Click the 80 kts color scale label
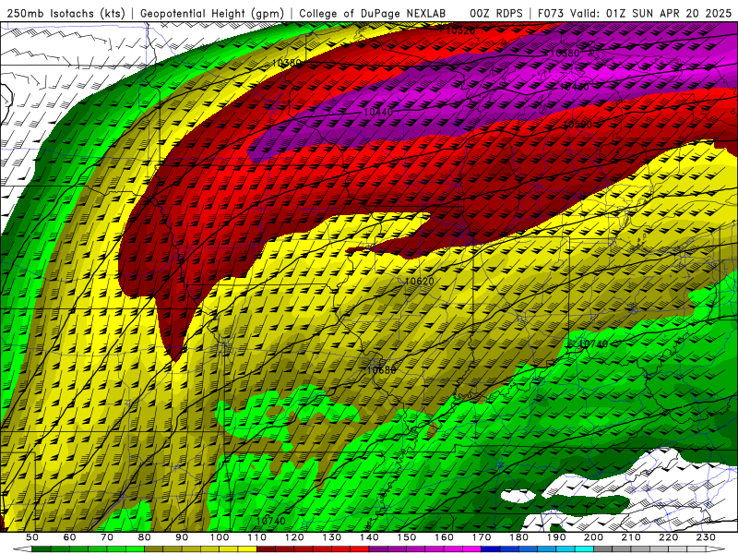The image size is (738, 554). pyautogui.click(x=144, y=537)
